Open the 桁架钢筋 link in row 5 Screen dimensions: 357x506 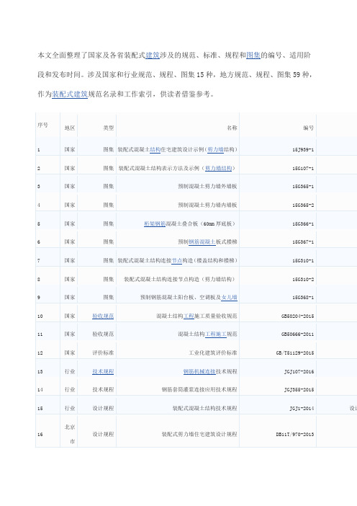click(x=155, y=223)
